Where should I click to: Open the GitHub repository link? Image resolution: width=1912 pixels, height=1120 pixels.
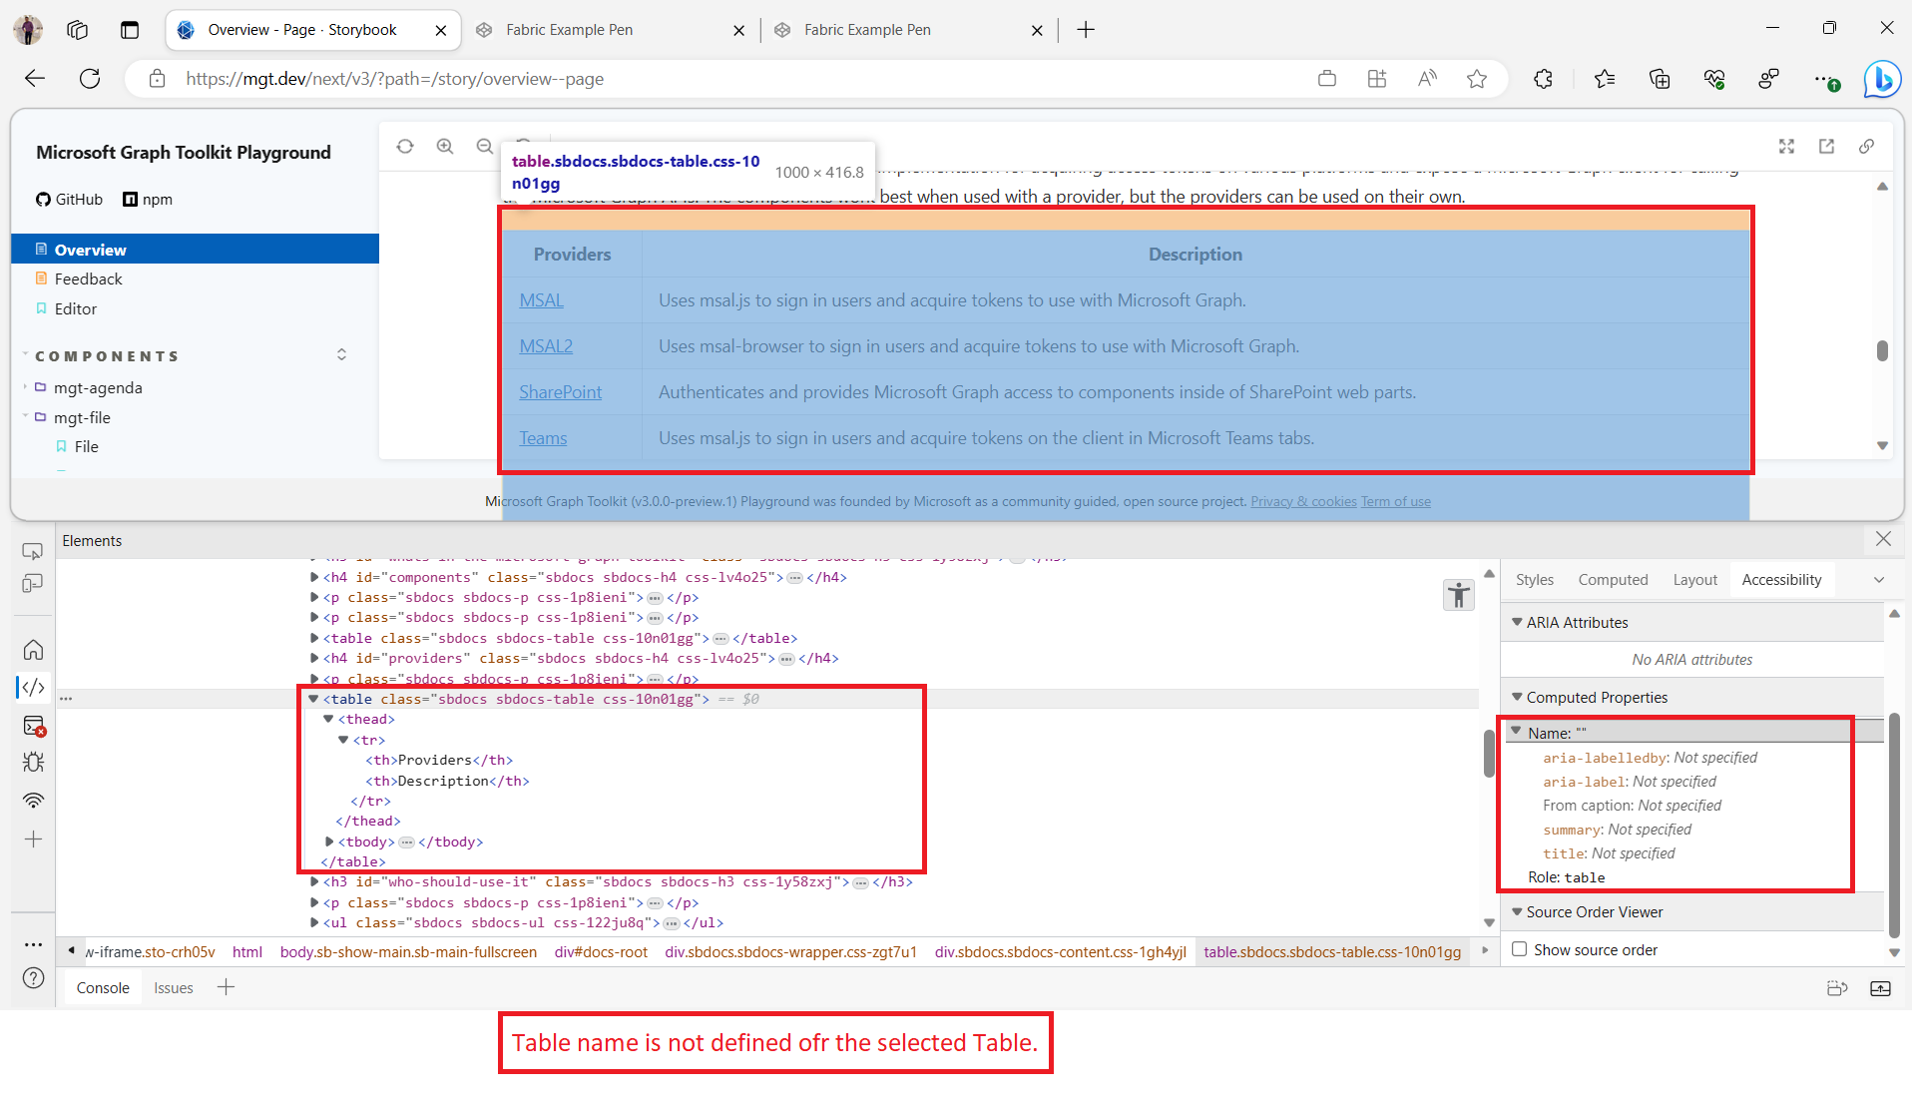point(68,199)
